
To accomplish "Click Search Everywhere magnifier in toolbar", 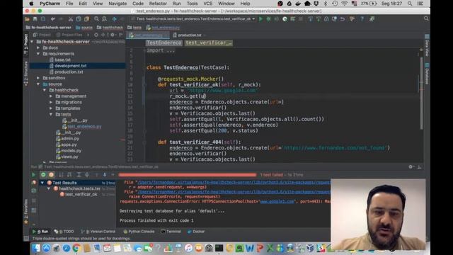I will (x=426, y=19).
